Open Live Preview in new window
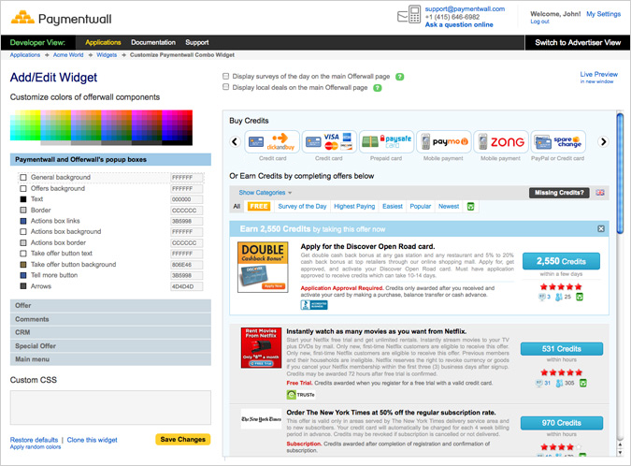631x466 pixels. (x=598, y=77)
